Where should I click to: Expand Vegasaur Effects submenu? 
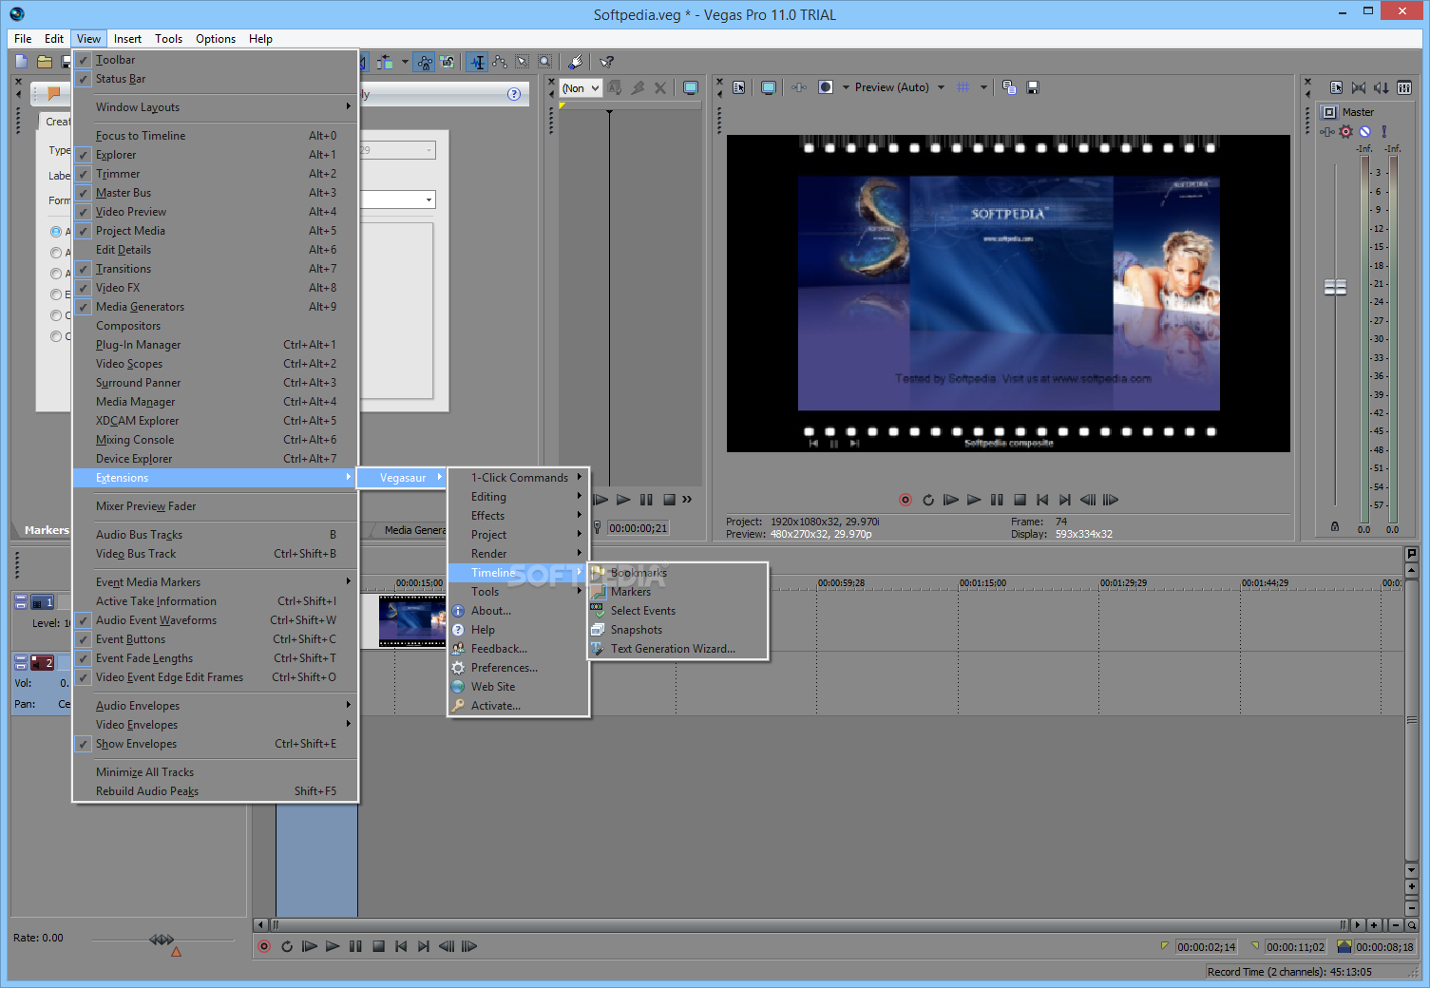coord(518,516)
